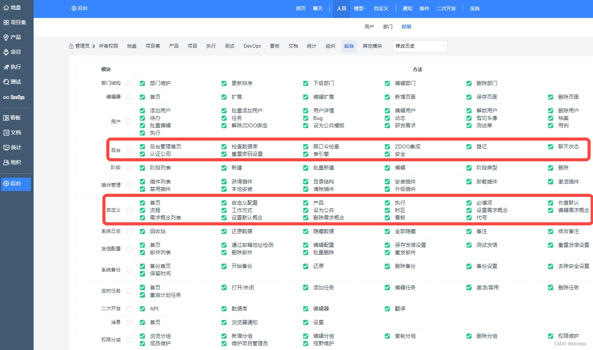Select the 统计 permission tab

312,46
